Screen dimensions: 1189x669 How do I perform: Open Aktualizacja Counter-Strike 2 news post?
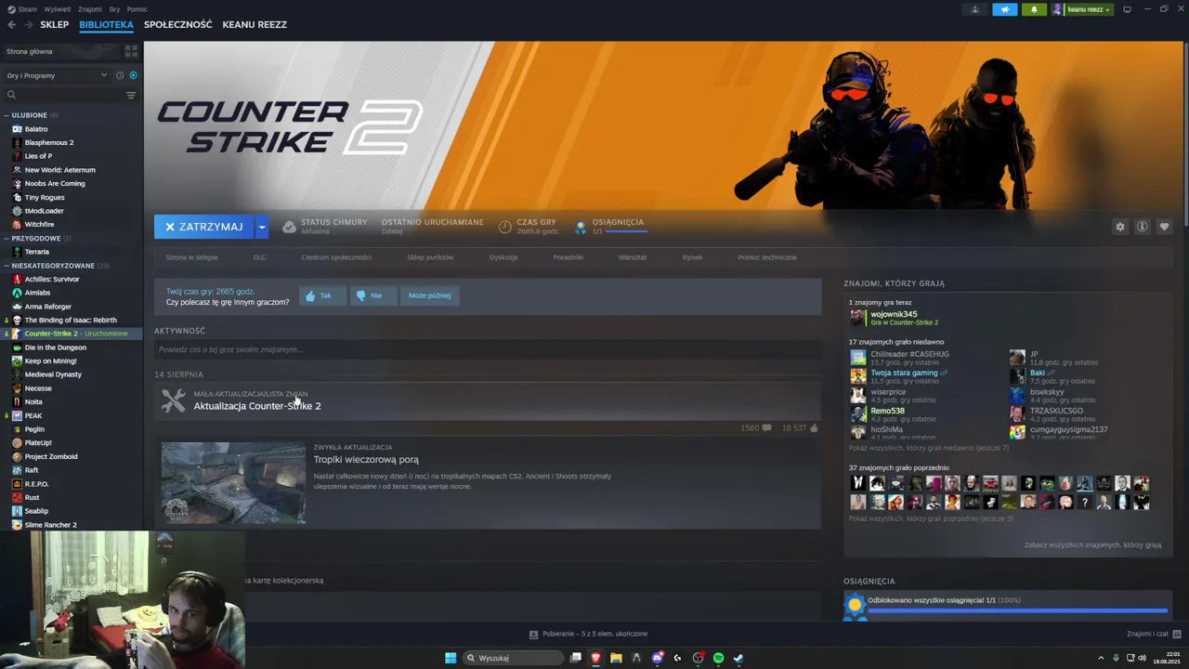coord(257,406)
